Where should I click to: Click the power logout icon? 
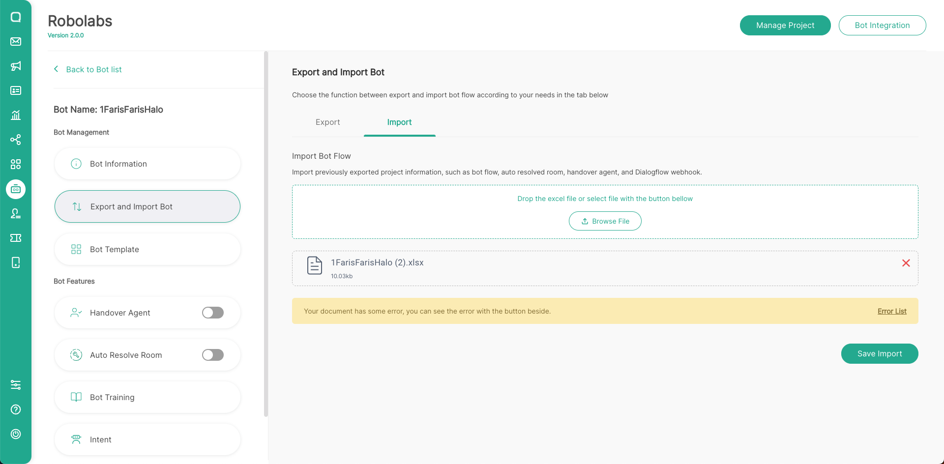[16, 434]
